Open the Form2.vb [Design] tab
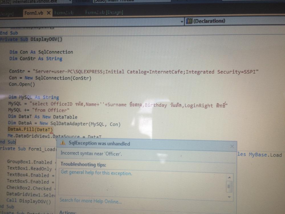The image size is (285, 214). pyautogui.click(x=104, y=12)
